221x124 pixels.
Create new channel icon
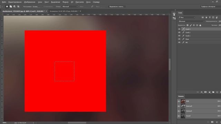tap(217, 122)
